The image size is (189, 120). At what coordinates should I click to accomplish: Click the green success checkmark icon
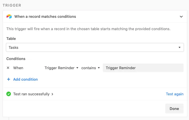(x=9, y=94)
